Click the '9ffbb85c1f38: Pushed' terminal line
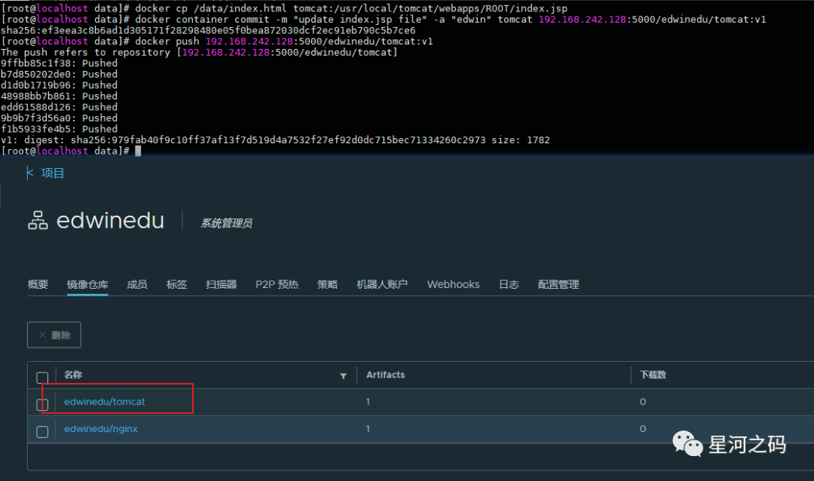Image resolution: width=814 pixels, height=481 pixels. (x=60, y=63)
